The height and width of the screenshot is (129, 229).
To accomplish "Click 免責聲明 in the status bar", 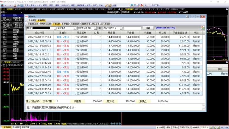I will [x=196, y=127].
